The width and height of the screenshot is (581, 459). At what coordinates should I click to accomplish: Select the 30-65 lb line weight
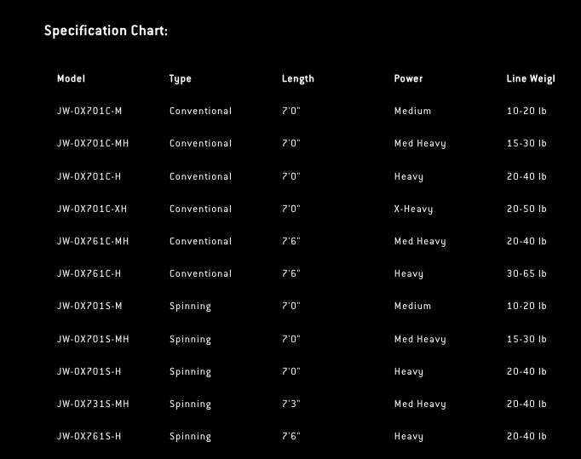[526, 273]
